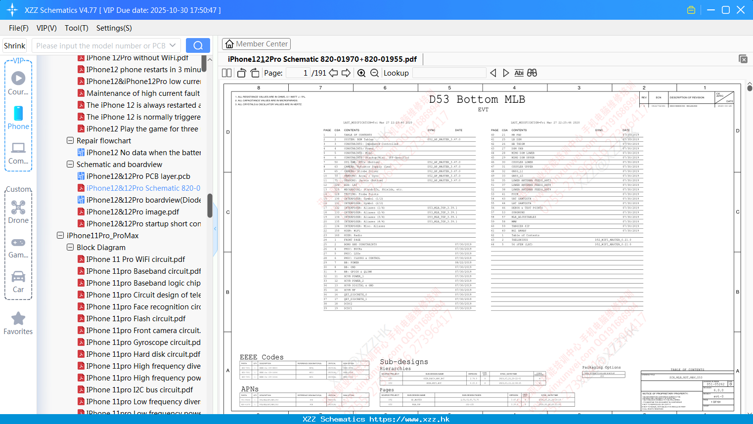
Task: Rotate page clockwise
Action: tap(255, 73)
